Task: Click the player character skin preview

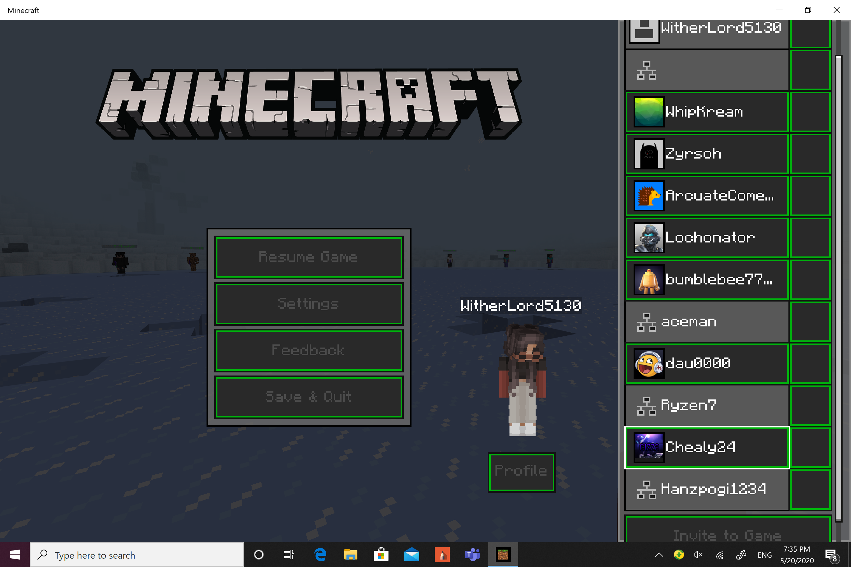Action: click(x=523, y=380)
